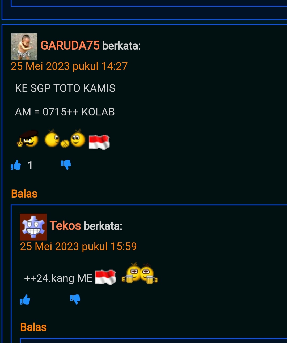287x343 pixels.
Task: Open the GARUDA75 username profile link
Action: [x=70, y=46]
